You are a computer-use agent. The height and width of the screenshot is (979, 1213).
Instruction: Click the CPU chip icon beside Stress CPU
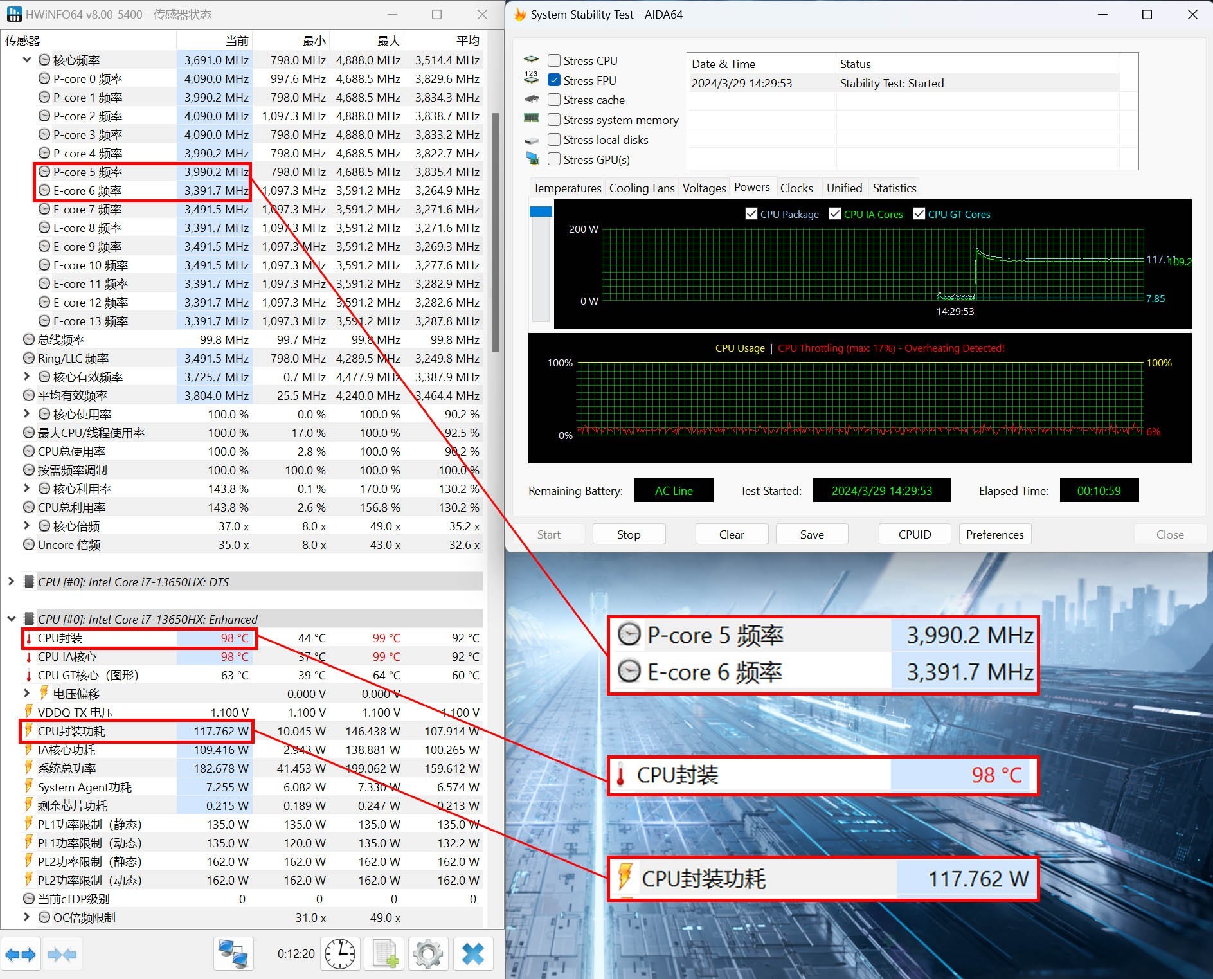coord(532,59)
